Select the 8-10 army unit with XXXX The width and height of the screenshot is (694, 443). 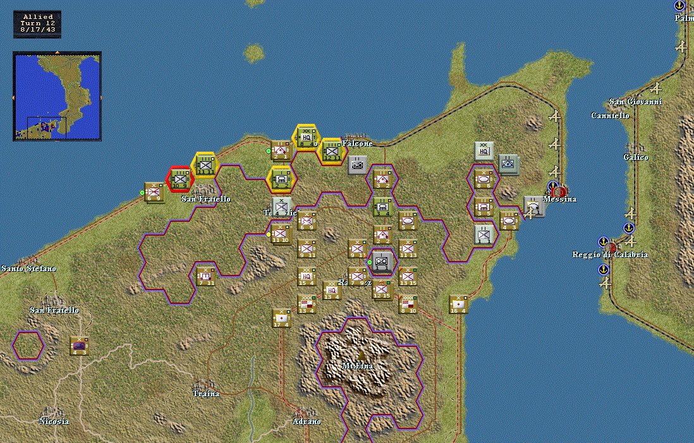click(x=408, y=305)
